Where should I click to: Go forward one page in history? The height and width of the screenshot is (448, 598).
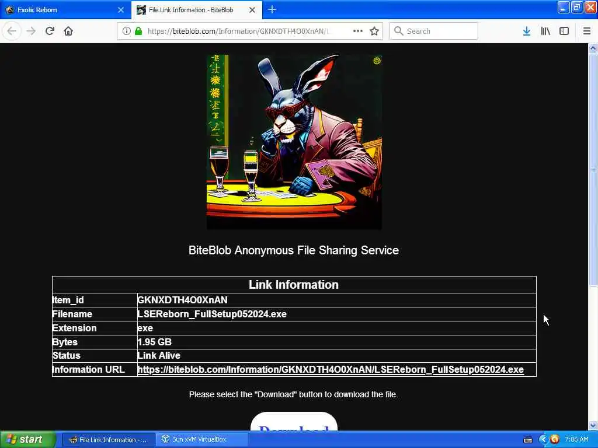(31, 32)
